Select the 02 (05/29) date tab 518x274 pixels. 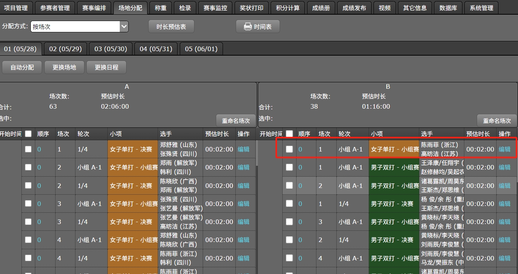(65, 49)
